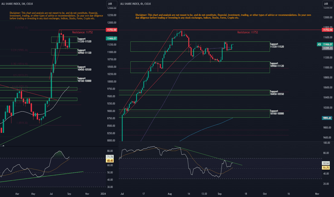Click the gray 11395.23 price label
This screenshot has height=197, width=334.
click(328, 48)
